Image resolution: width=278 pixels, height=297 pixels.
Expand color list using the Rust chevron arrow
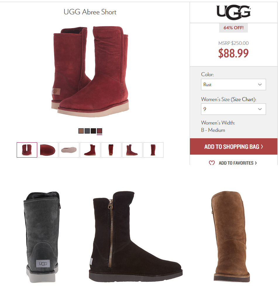click(260, 84)
